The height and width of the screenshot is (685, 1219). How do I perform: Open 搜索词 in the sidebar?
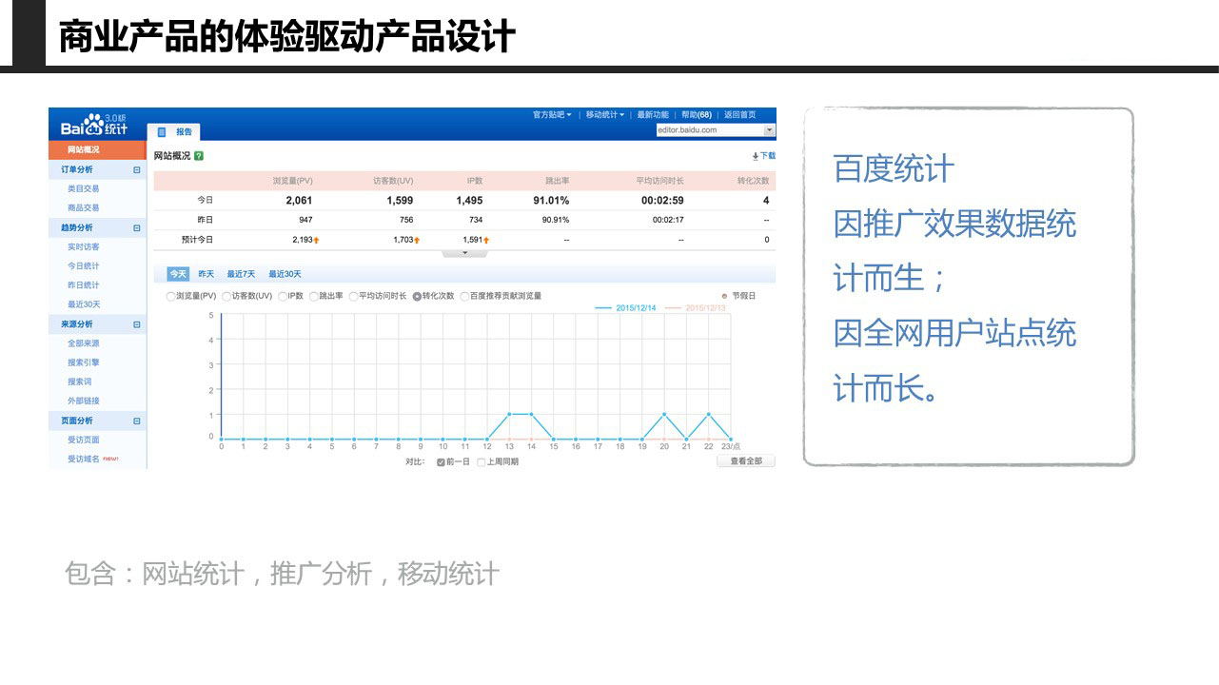click(x=80, y=382)
